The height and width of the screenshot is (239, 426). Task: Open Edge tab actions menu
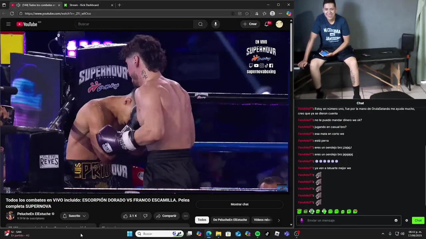coord(4,5)
